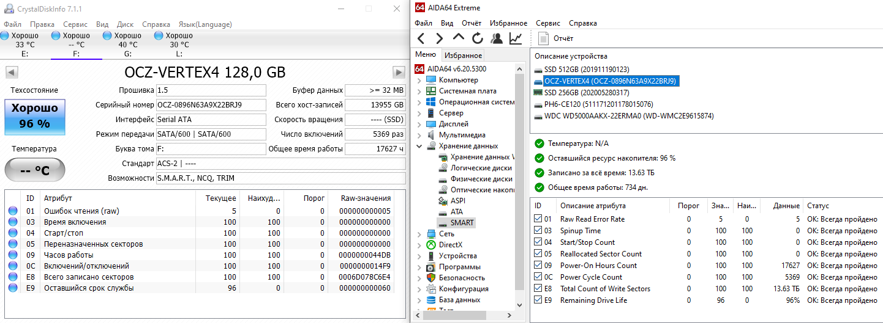Open the AIDA64 graph/chart icon
The height and width of the screenshot is (323, 883).
(516, 38)
